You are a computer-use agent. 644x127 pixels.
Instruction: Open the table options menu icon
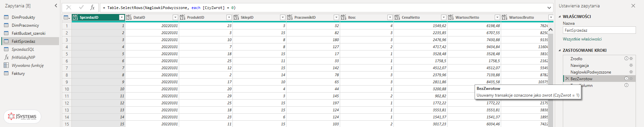point(66,17)
